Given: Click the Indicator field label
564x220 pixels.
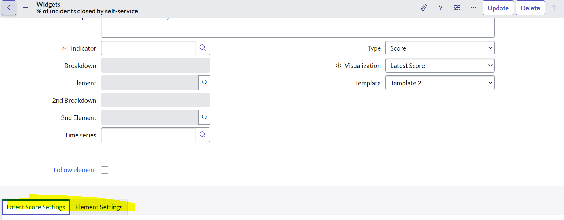Looking at the screenshot, I should click(x=83, y=48).
